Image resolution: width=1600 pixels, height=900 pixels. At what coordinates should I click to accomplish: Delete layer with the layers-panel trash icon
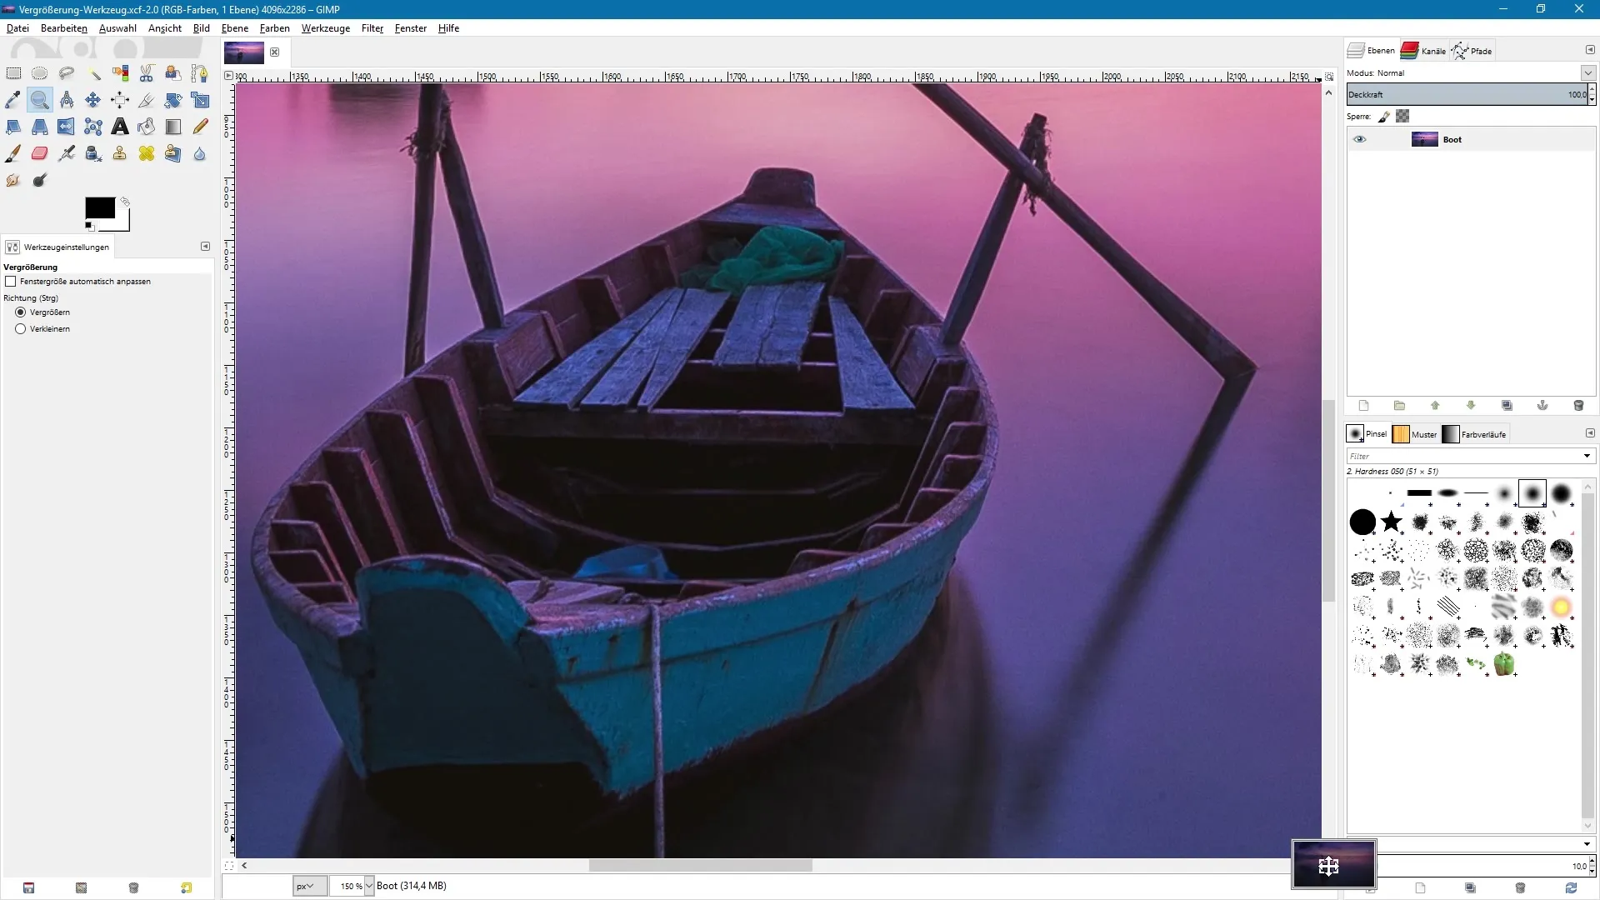1578,406
